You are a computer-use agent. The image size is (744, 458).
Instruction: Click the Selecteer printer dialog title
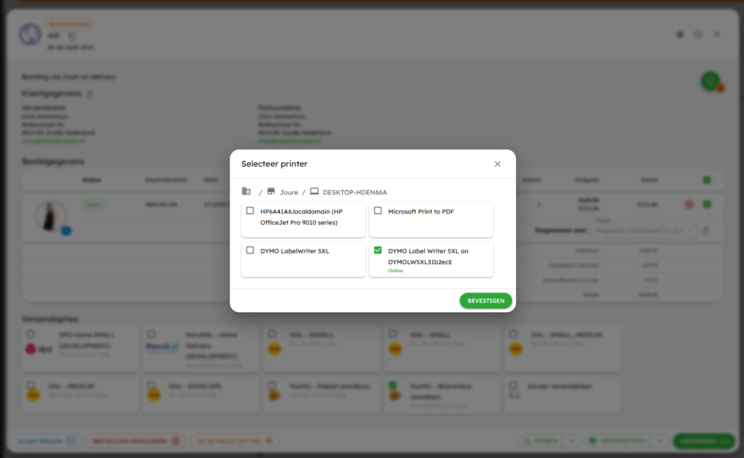[x=274, y=163]
